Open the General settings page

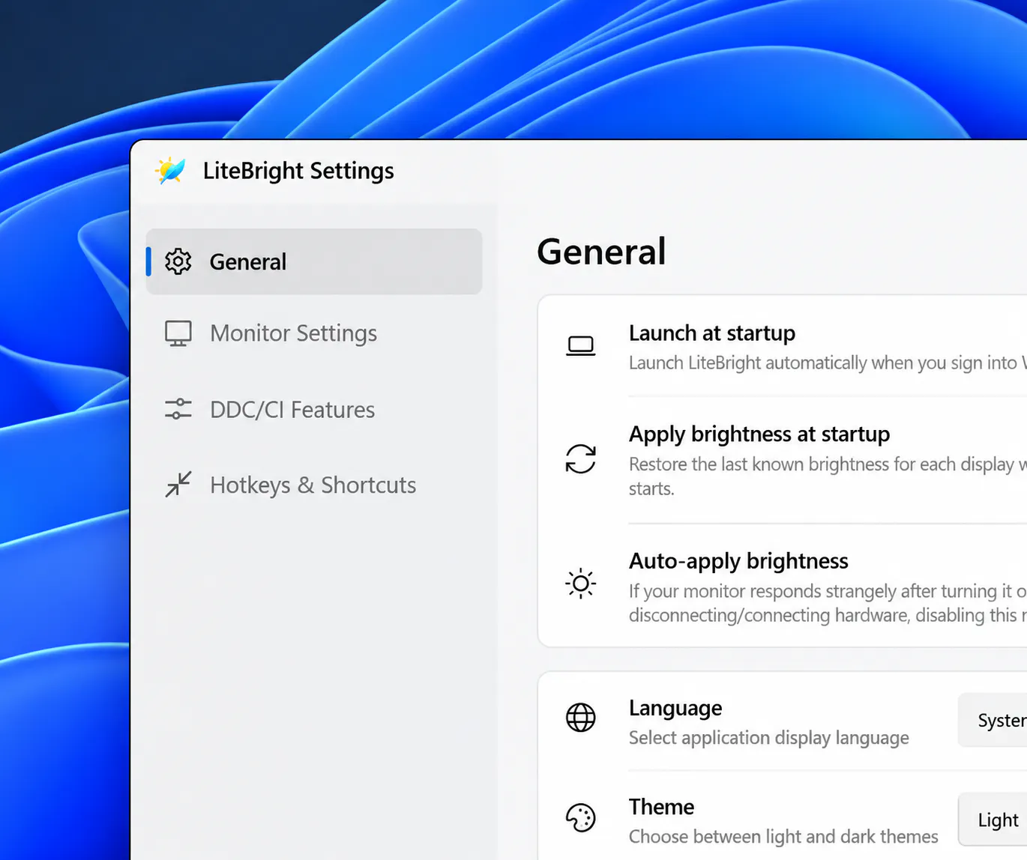click(x=314, y=261)
